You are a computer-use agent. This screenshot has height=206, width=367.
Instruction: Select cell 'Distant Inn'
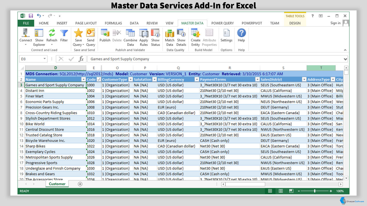(56, 91)
